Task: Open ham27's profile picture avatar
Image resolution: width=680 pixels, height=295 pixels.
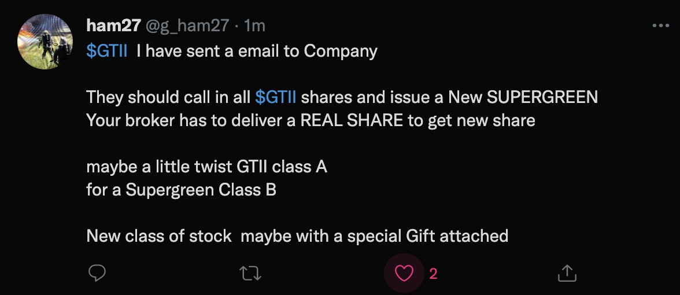Action: tap(45, 42)
